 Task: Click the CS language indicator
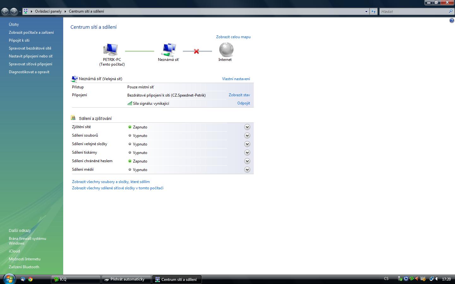pos(386,279)
